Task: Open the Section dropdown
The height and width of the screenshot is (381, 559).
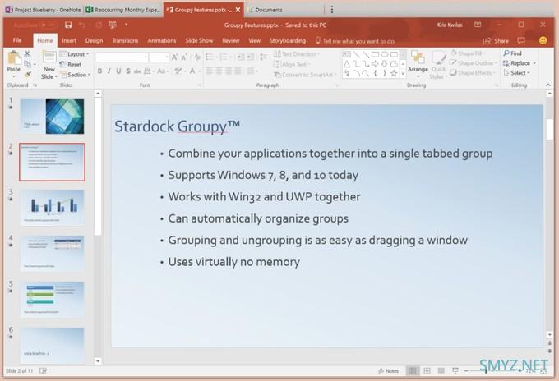Action: [x=76, y=75]
